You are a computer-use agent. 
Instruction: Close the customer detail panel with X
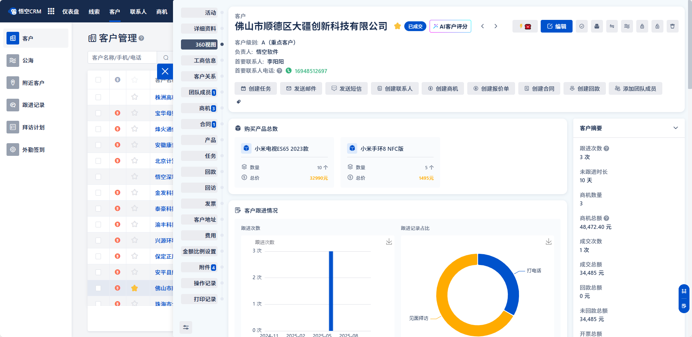click(165, 71)
